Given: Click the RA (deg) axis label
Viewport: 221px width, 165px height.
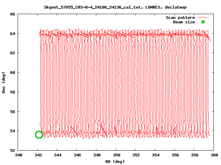Looking at the screenshot, I should [x=115, y=162].
